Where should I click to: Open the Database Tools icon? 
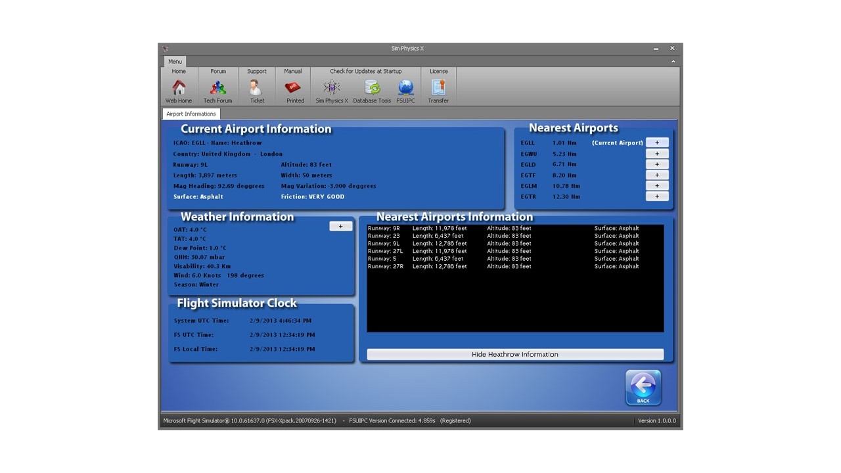click(372, 88)
